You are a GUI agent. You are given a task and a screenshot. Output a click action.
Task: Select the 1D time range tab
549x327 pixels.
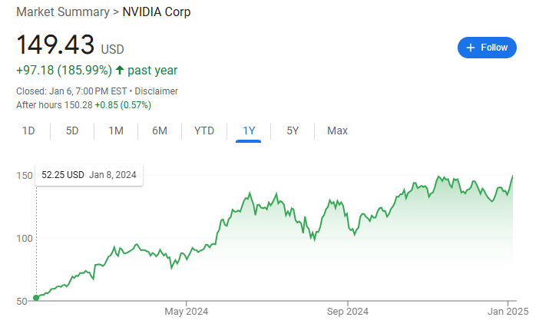(28, 130)
